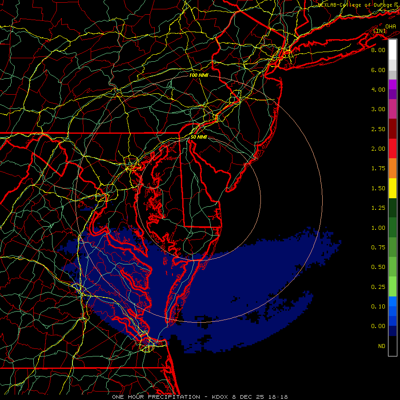Viewport: 400px width, 400px height.
Task: Click the 'KDOX' radar site identifier
Action: (220, 397)
